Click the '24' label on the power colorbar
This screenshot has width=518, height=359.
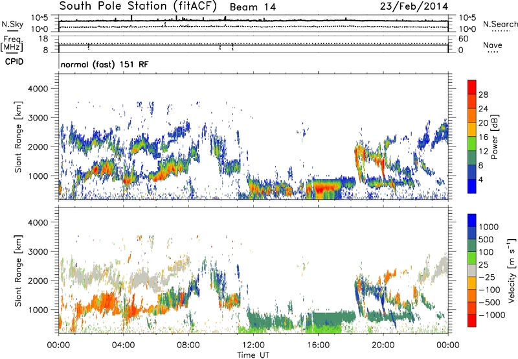(483, 109)
